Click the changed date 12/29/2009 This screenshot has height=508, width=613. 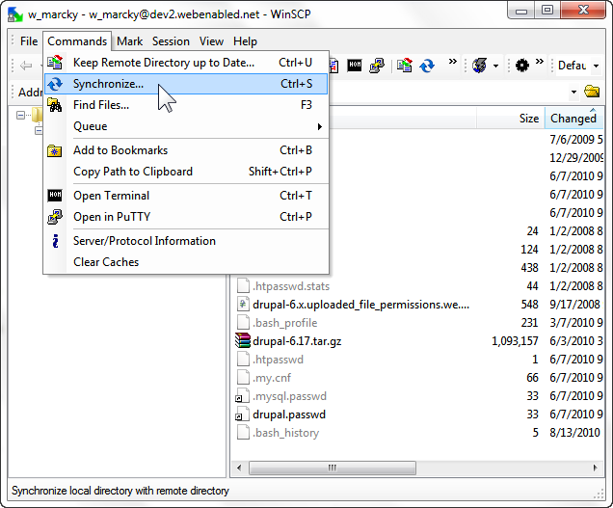point(576,157)
